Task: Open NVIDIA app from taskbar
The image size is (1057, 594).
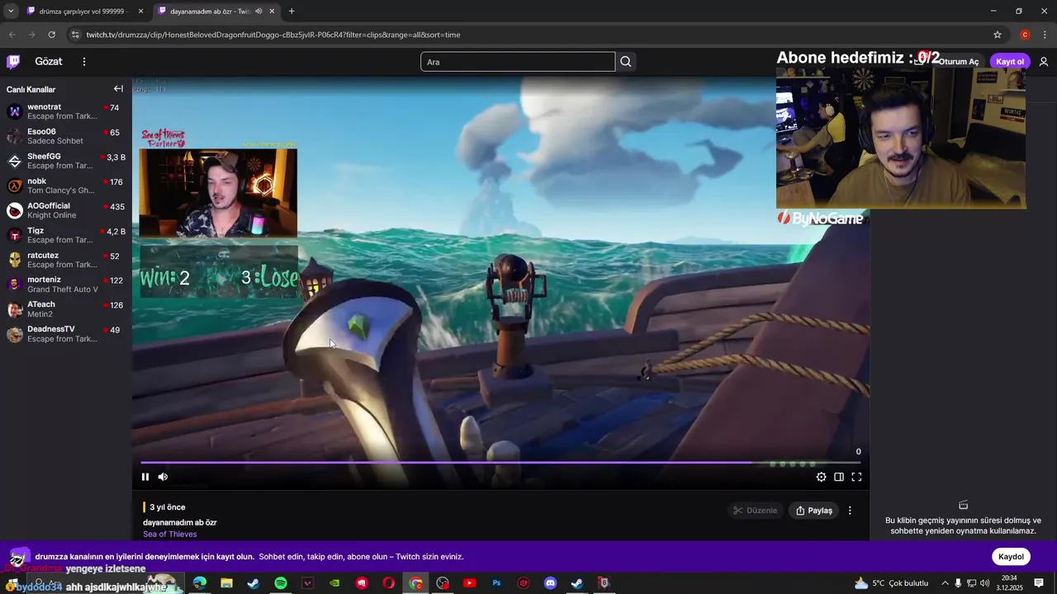Action: [x=334, y=583]
